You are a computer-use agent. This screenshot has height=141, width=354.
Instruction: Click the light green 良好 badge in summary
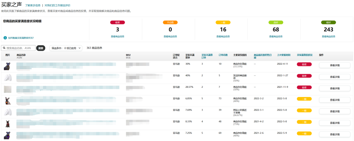(x=276, y=23)
